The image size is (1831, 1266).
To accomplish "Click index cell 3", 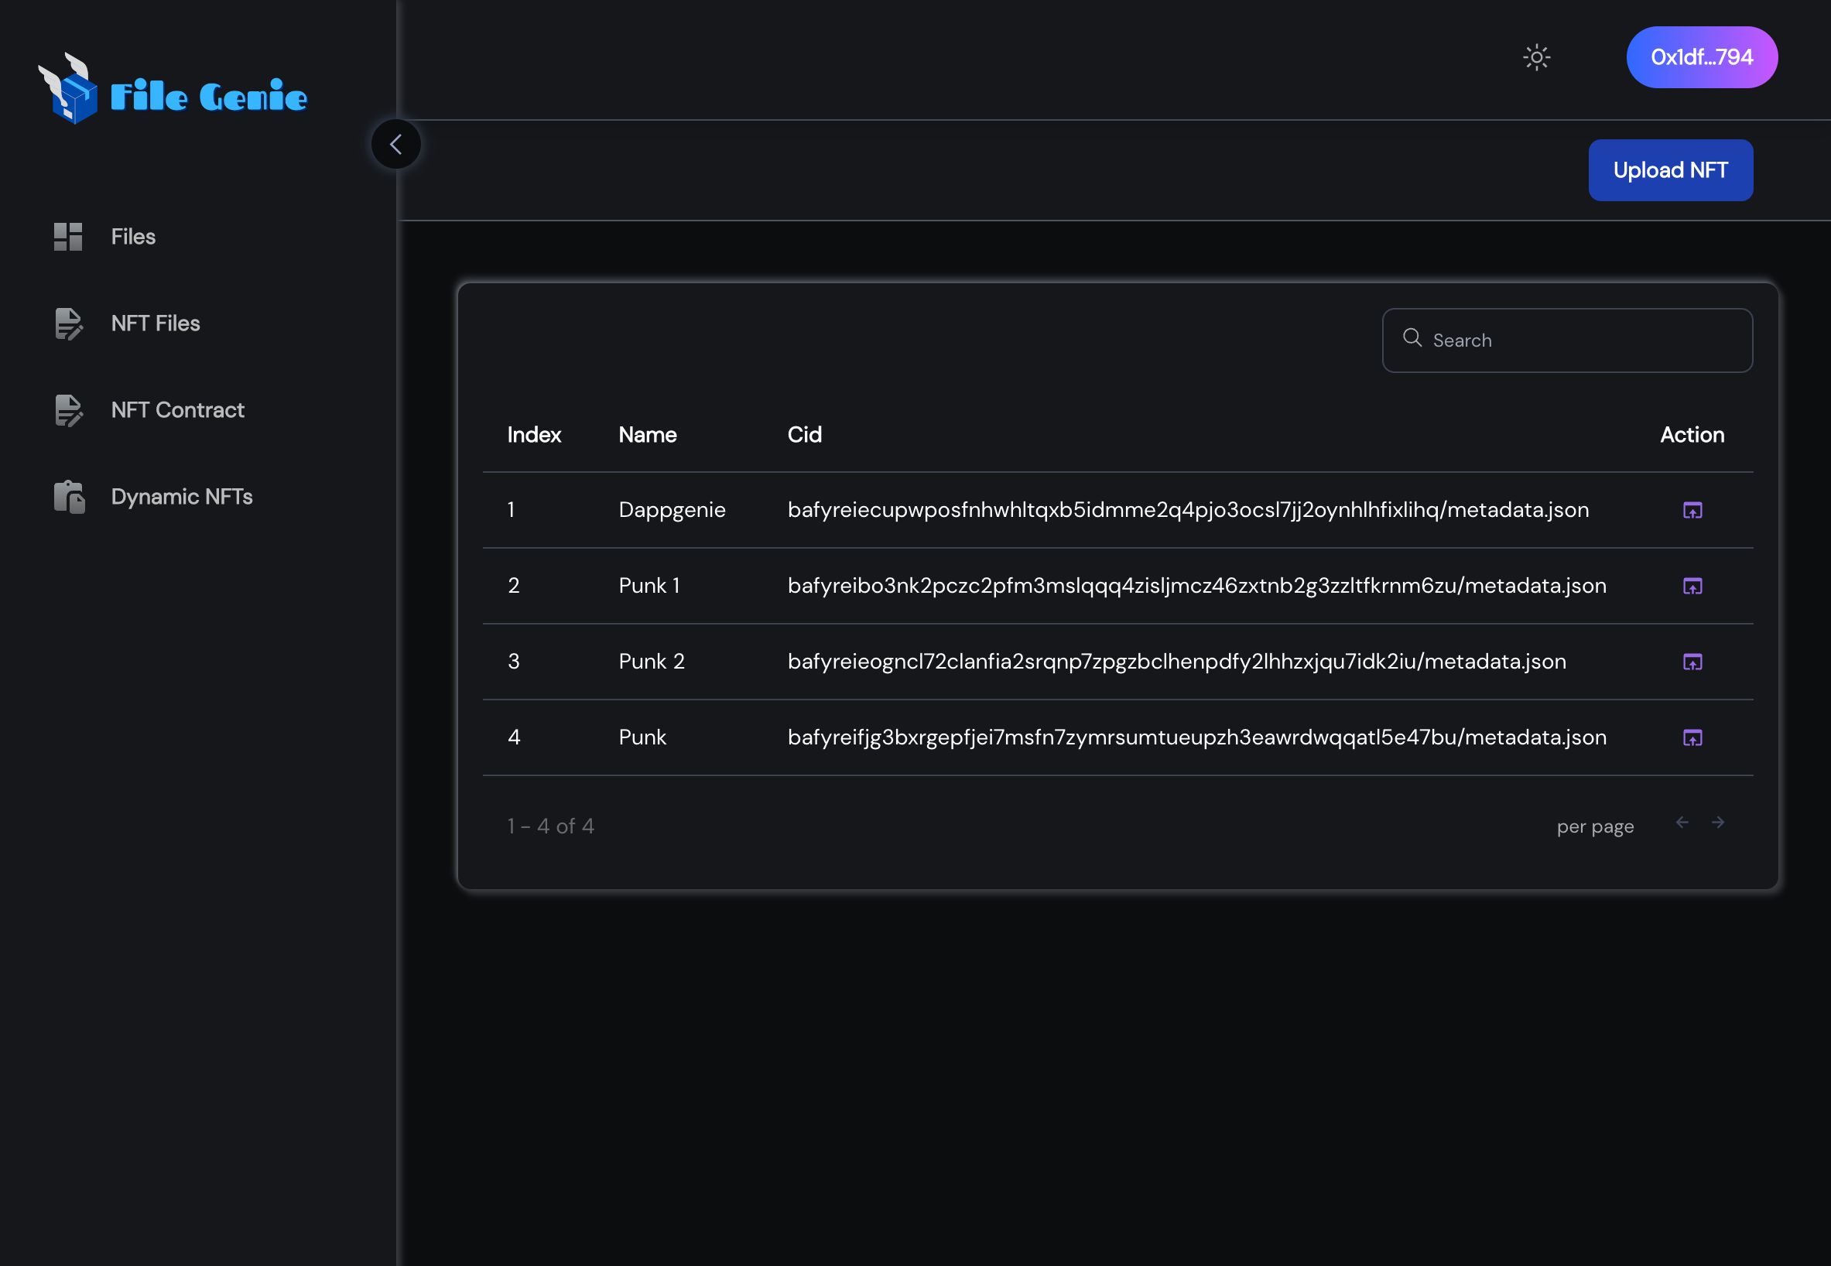I will pyautogui.click(x=513, y=662).
